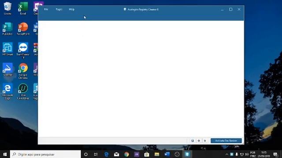Image resolution: width=282 pixels, height=158 pixels.
Task: Open the Recycle Bin desktop icon
Action: click(x=7, y=8)
